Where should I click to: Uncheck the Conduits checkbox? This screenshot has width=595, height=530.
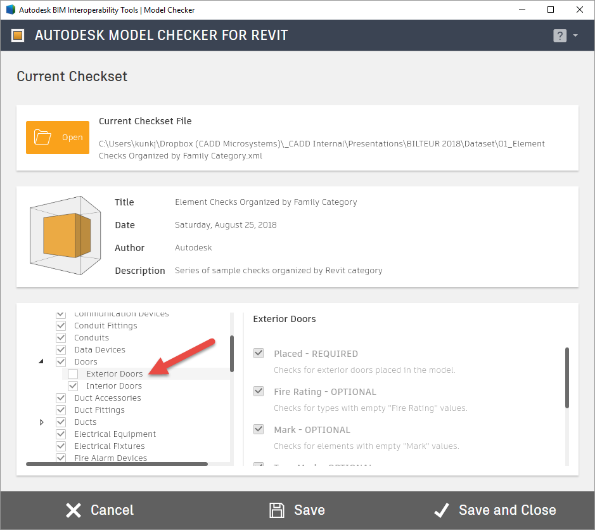[x=60, y=337]
